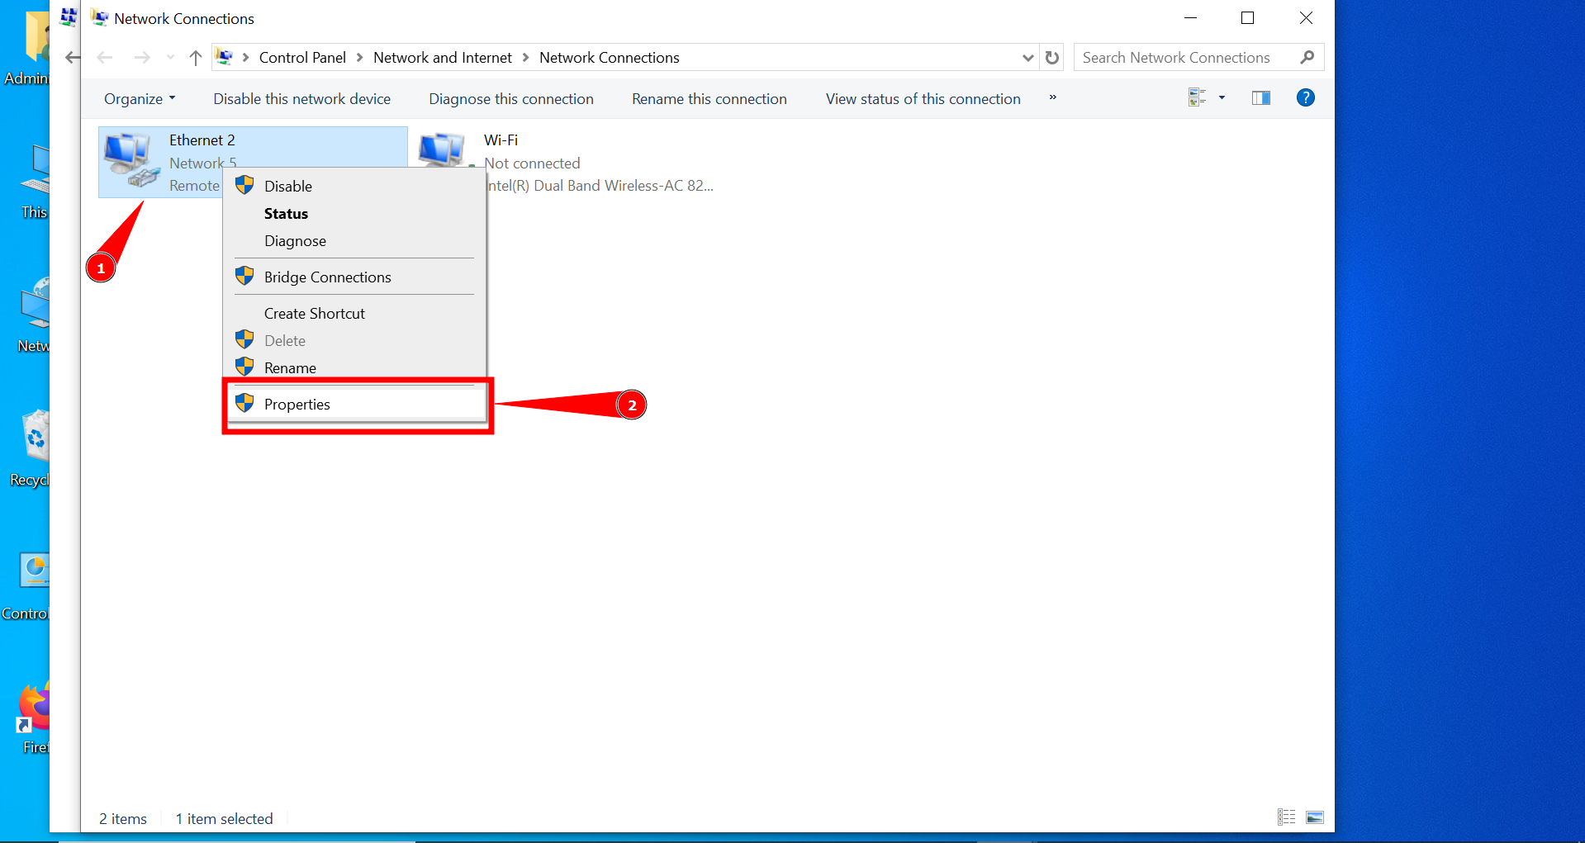1585x843 pixels.
Task: Click the help question mark icon
Action: coord(1305,98)
